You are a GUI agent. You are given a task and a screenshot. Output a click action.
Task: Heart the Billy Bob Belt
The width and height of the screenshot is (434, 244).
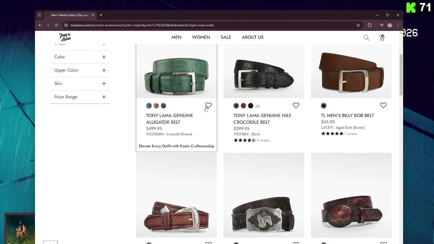click(383, 105)
